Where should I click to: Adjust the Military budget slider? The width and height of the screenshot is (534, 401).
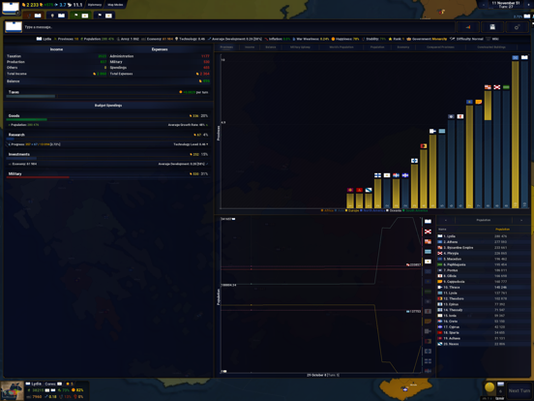pos(108,177)
